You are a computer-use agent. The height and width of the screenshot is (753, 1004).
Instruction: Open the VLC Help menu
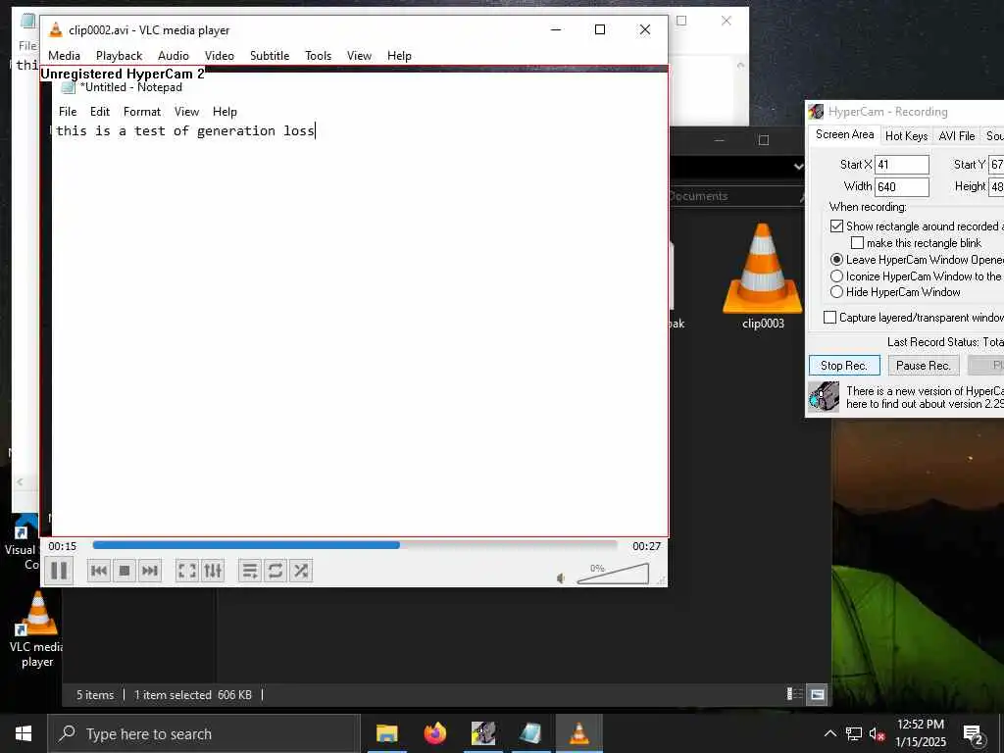399,56
